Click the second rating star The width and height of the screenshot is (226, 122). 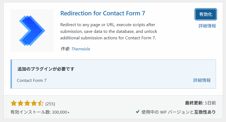click(x=20, y=103)
